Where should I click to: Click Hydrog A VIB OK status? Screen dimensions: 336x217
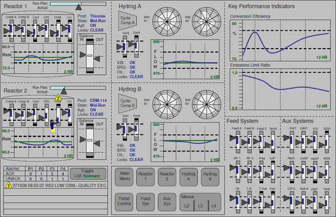[x=132, y=63]
